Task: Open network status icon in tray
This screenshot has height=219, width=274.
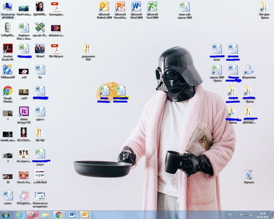Action: click(246, 215)
